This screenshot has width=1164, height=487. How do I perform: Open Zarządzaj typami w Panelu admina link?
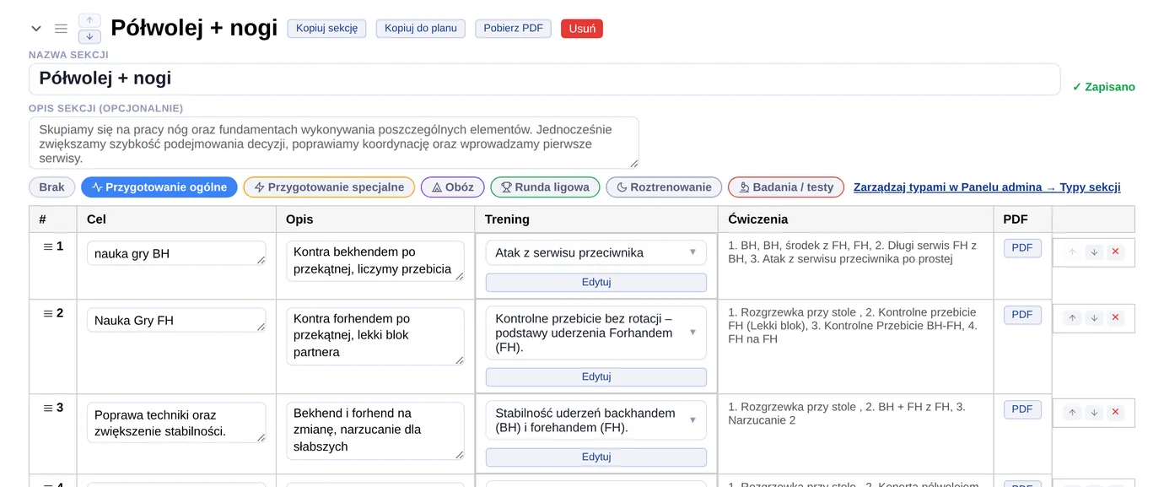987,187
